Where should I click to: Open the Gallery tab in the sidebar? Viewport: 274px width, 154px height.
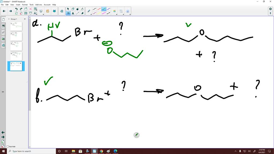point(3,26)
